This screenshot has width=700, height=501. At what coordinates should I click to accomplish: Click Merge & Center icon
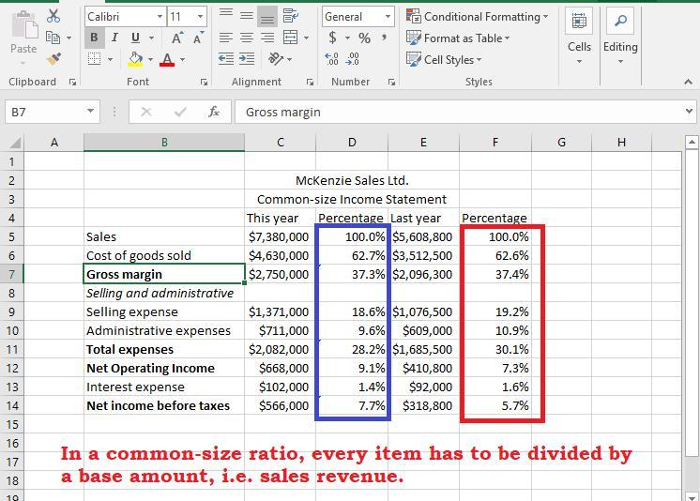(291, 38)
